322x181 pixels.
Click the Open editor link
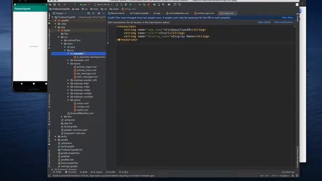coord(264,22)
